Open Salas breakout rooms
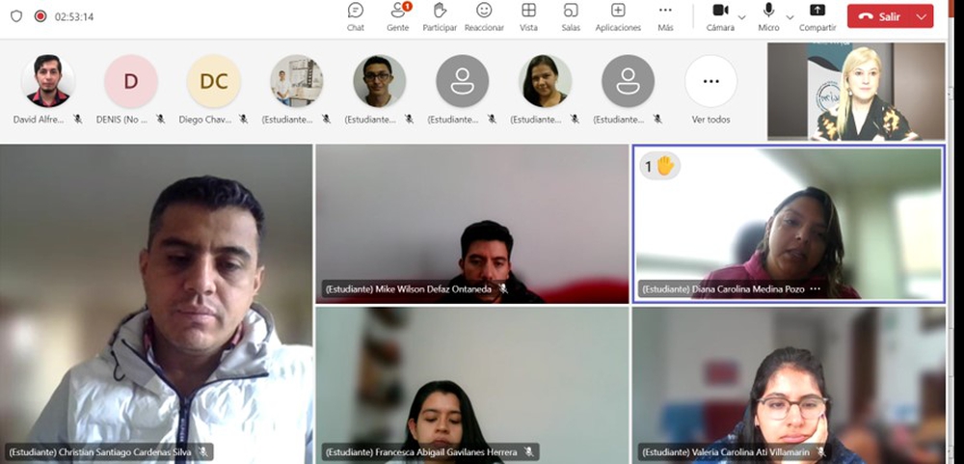Screen dimensions: 964x464 (x=571, y=16)
